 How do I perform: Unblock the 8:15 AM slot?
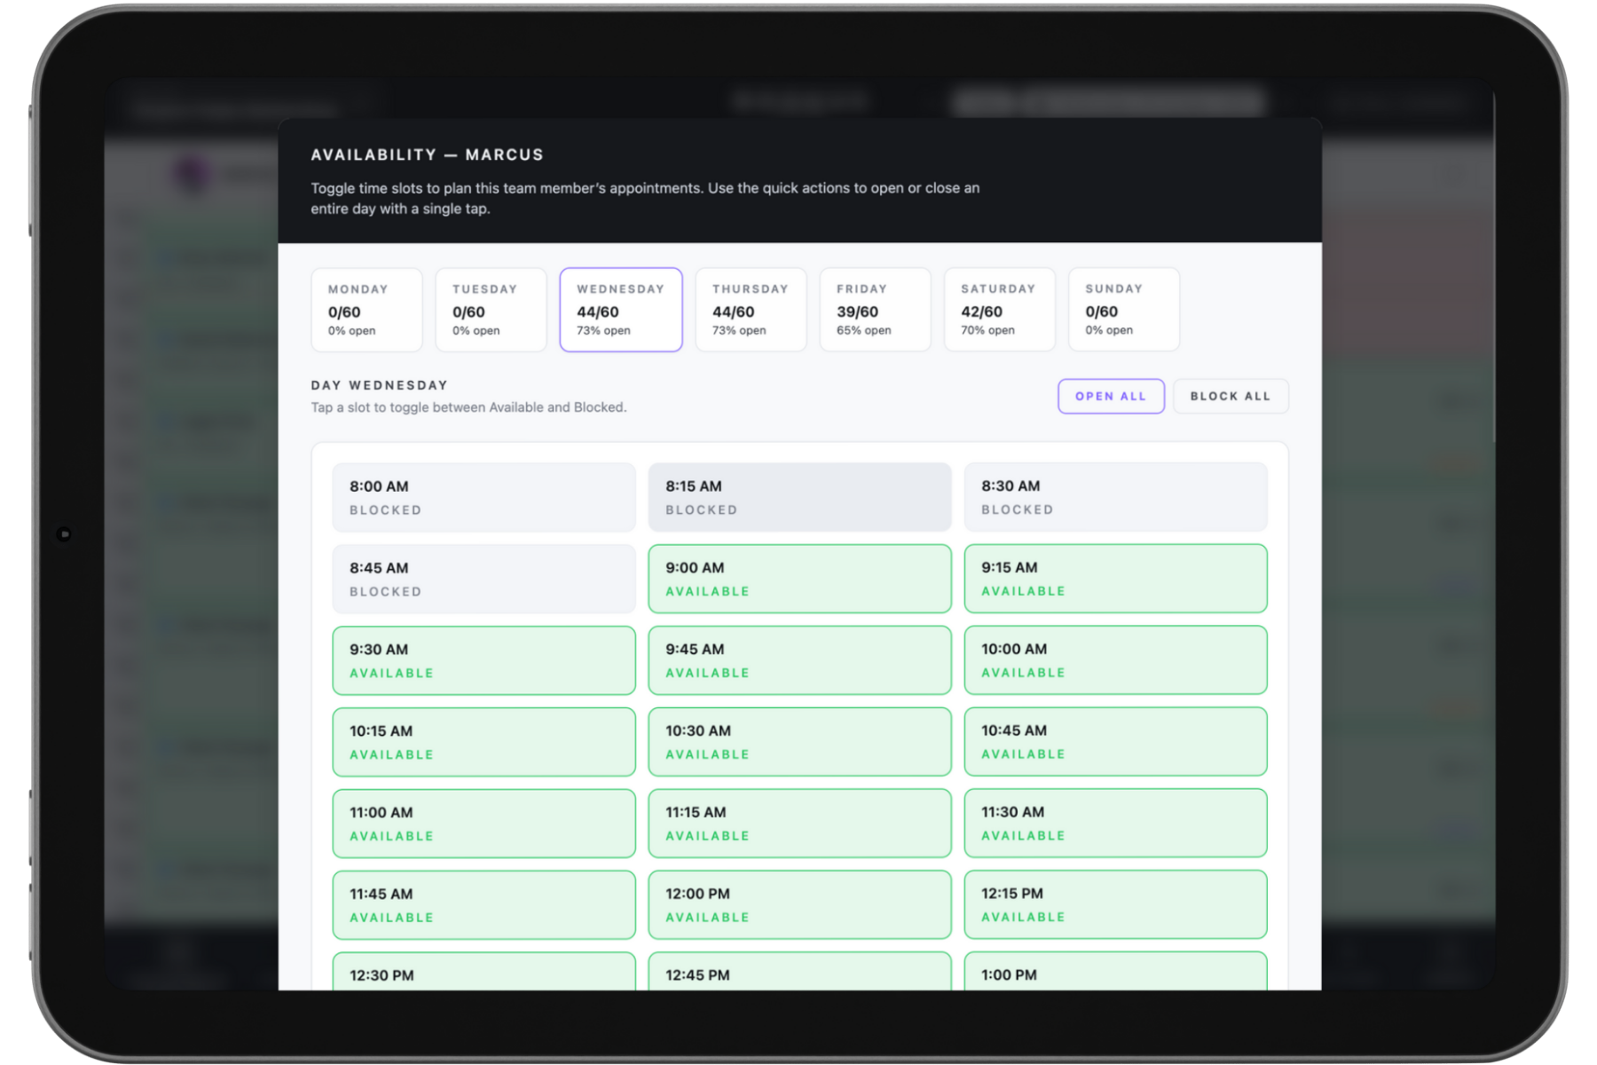coord(799,497)
